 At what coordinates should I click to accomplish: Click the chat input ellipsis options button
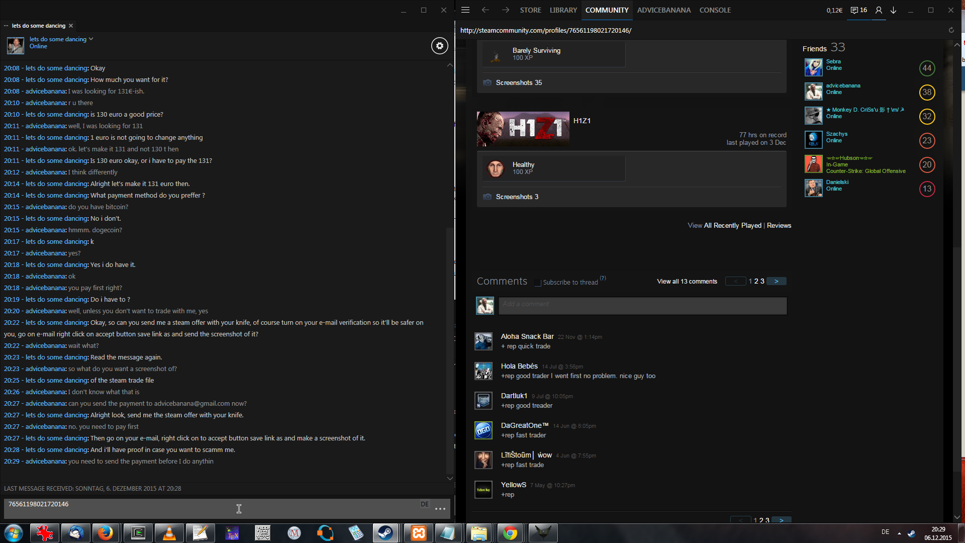pyautogui.click(x=440, y=509)
